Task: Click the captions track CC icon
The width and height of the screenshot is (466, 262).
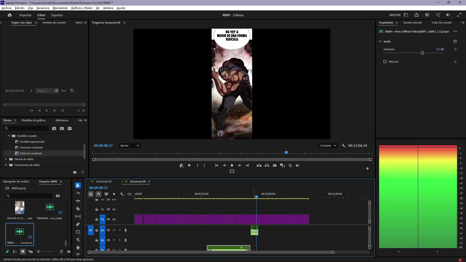Action: (130, 194)
